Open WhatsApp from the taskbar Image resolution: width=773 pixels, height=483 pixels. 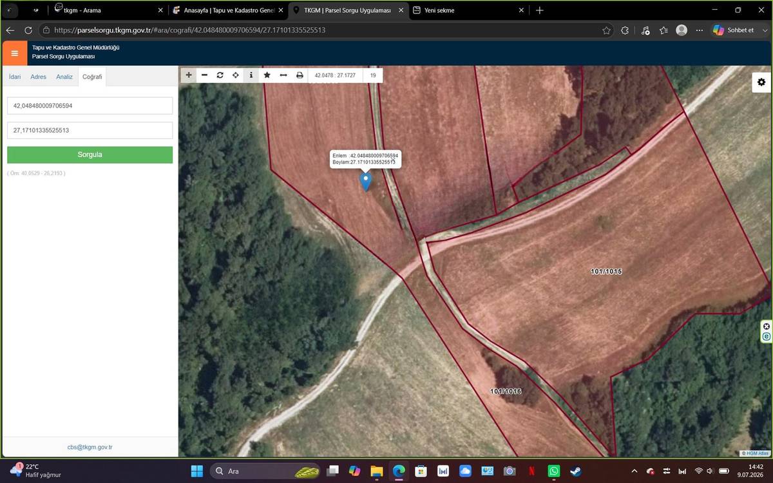tap(553, 471)
